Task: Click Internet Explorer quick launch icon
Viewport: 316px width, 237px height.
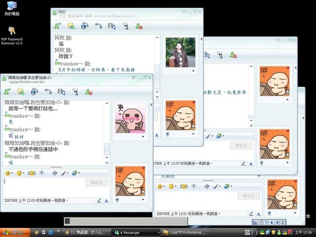Action: coord(51,232)
